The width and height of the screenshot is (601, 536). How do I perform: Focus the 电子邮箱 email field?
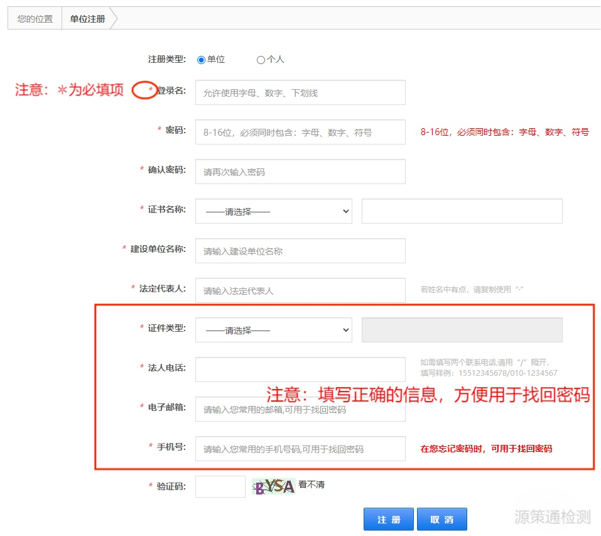(300, 409)
